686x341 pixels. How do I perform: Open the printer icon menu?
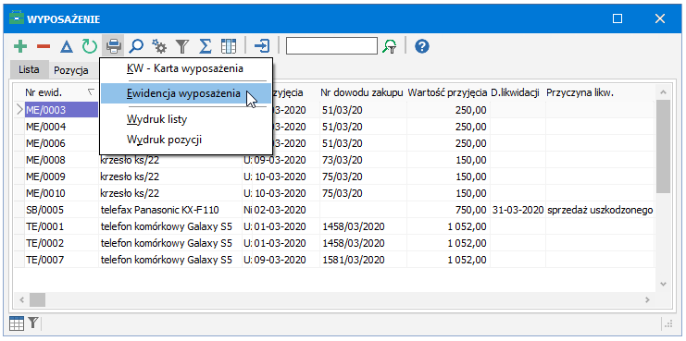pyautogui.click(x=113, y=46)
